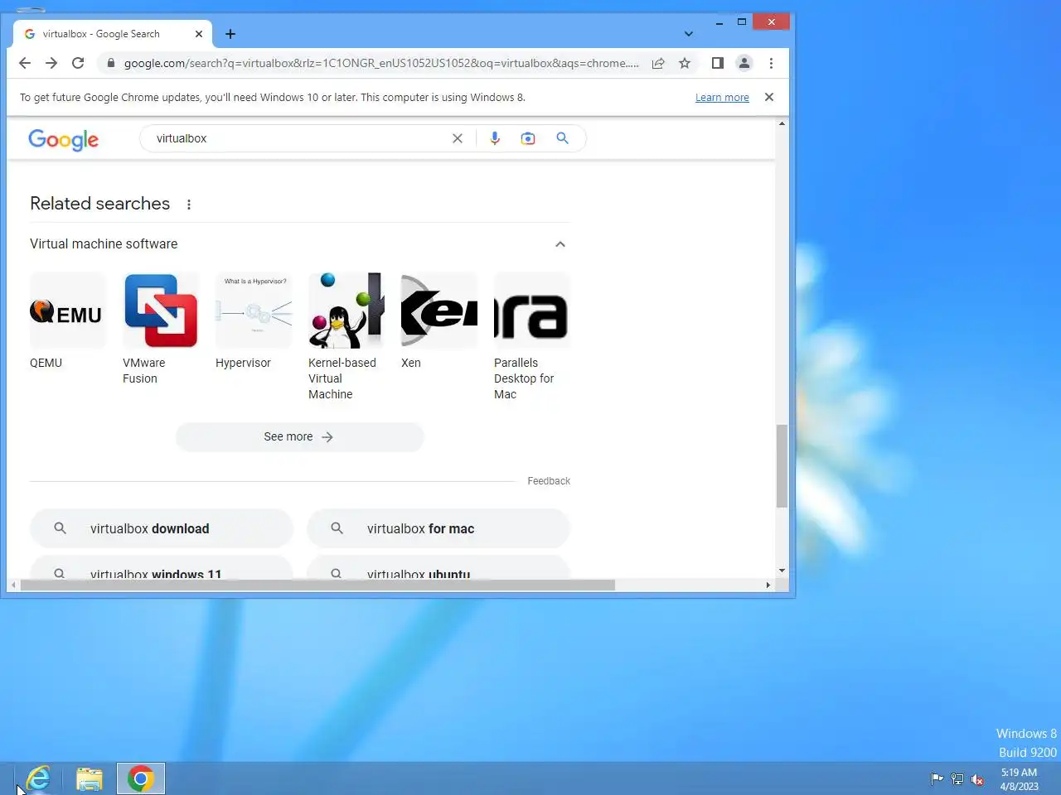The height and width of the screenshot is (795, 1061).
Task: Open the Learn more link about updates
Action: 722,97
